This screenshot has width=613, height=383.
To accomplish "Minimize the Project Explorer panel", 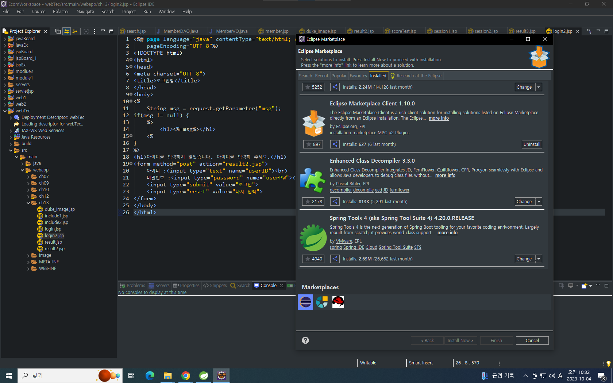I will tap(103, 31).
